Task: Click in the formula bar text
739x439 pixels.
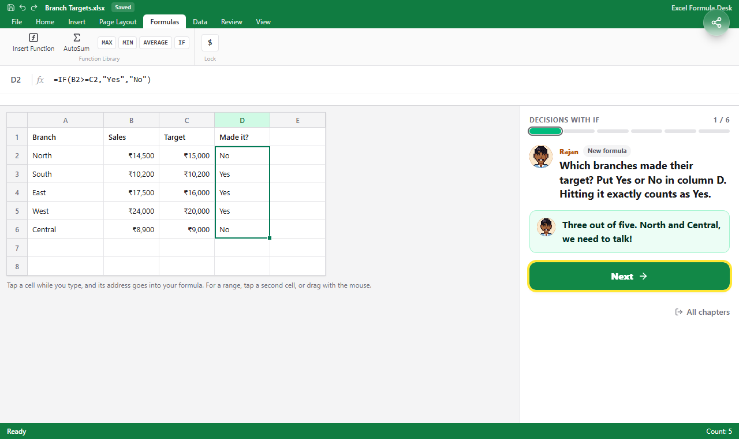Action: point(102,80)
